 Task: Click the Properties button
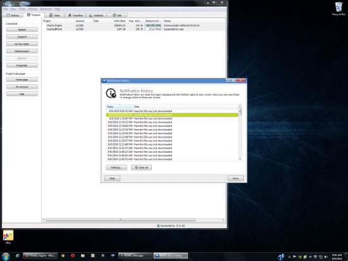pyautogui.click(x=22, y=65)
